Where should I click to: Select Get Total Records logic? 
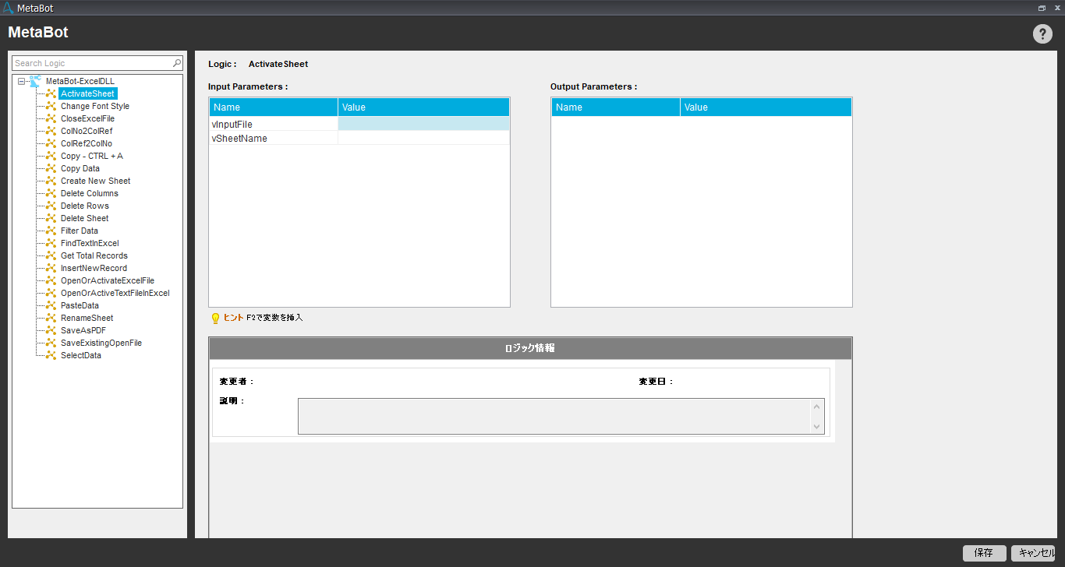coord(94,255)
